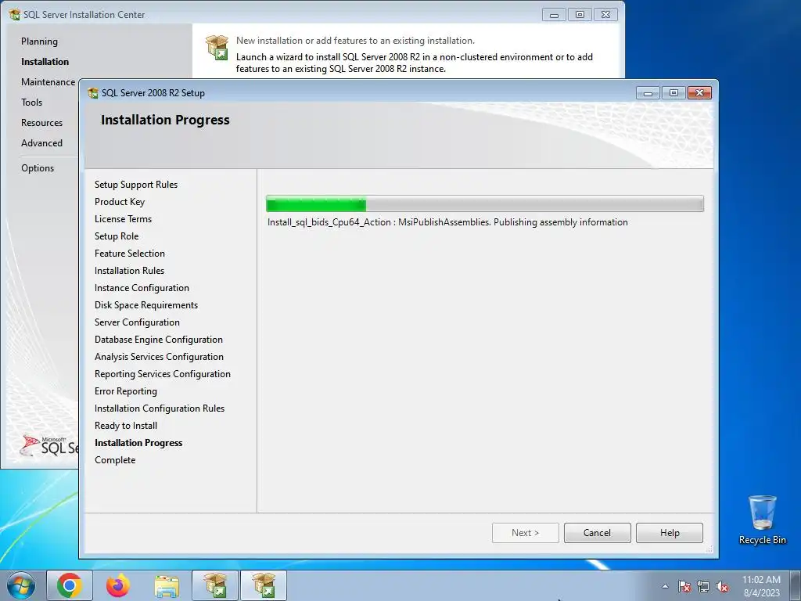Click Error Reporting step
This screenshot has height=601, width=801.
pos(126,391)
